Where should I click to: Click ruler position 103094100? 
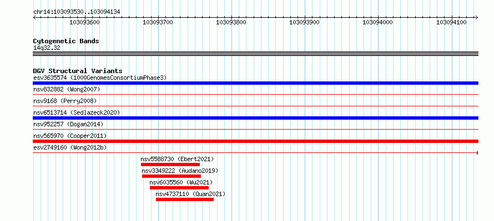(451, 22)
